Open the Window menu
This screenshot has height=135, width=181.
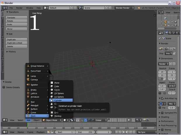[x=29, y=8]
